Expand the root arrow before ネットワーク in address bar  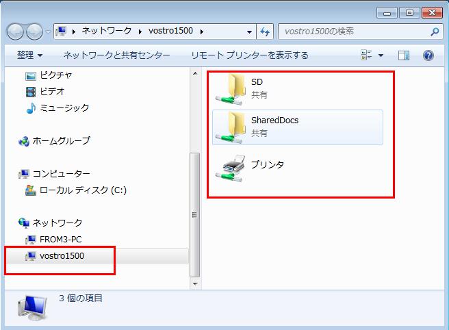click(74, 31)
